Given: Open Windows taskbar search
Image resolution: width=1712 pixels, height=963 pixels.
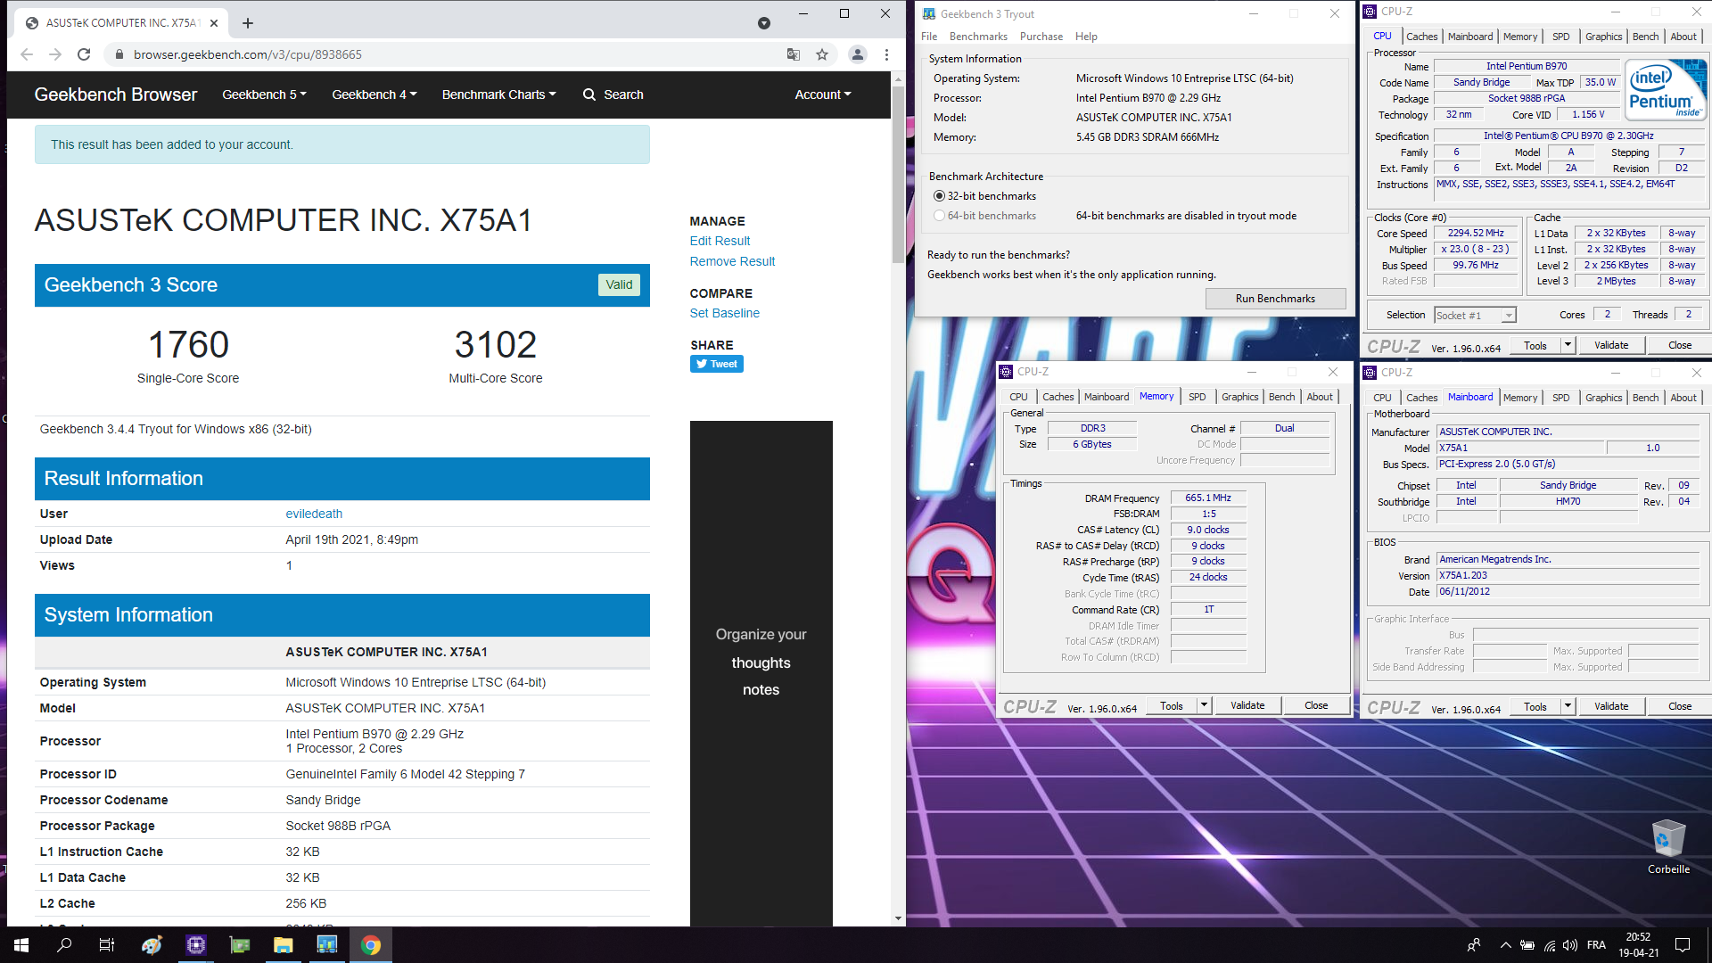Looking at the screenshot, I should click(64, 945).
